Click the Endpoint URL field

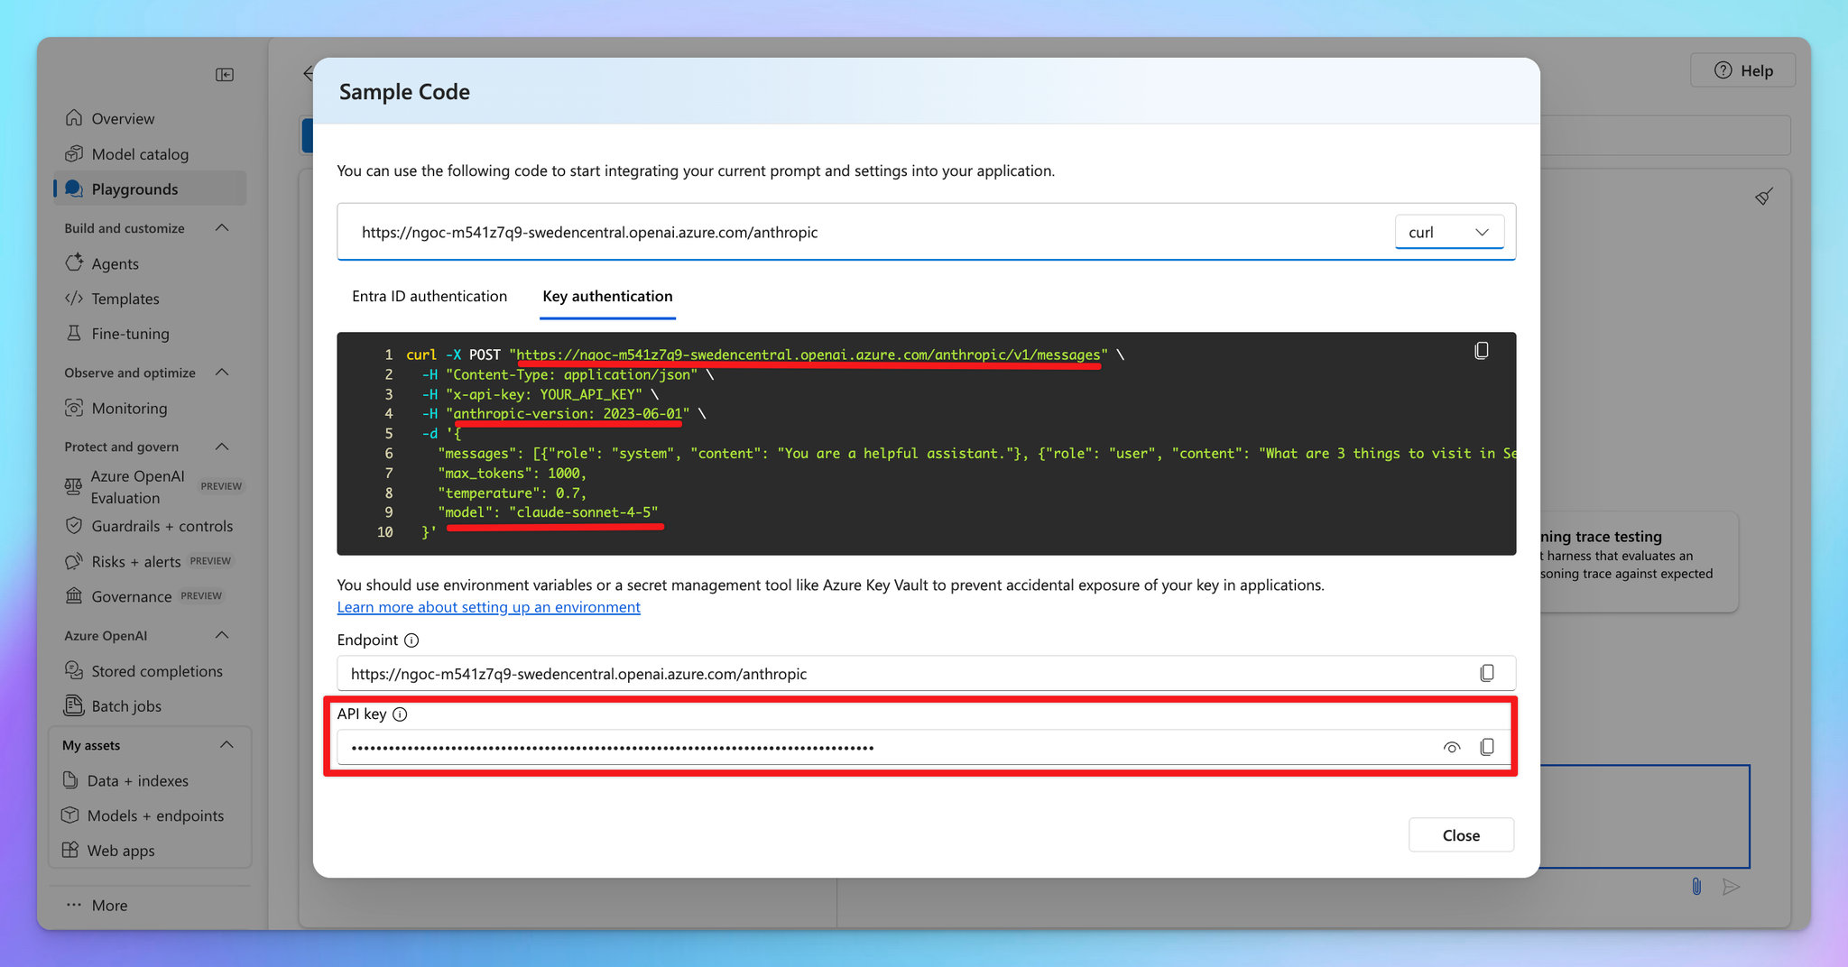pyautogui.click(x=926, y=674)
